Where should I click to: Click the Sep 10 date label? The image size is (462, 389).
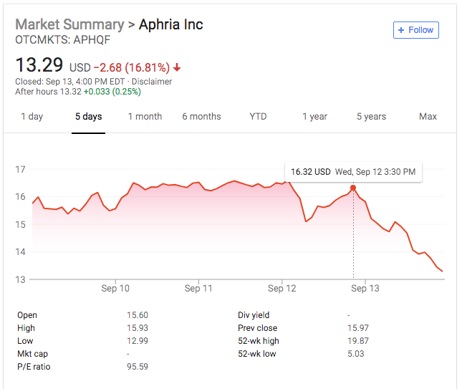coord(115,289)
